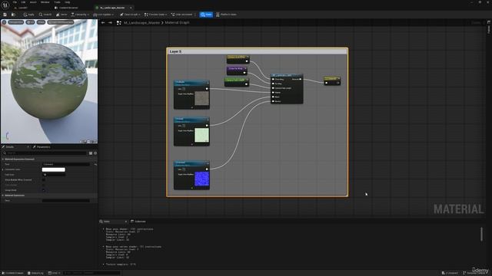Open the Live Update dropdown in the toolbar

(x=103, y=15)
